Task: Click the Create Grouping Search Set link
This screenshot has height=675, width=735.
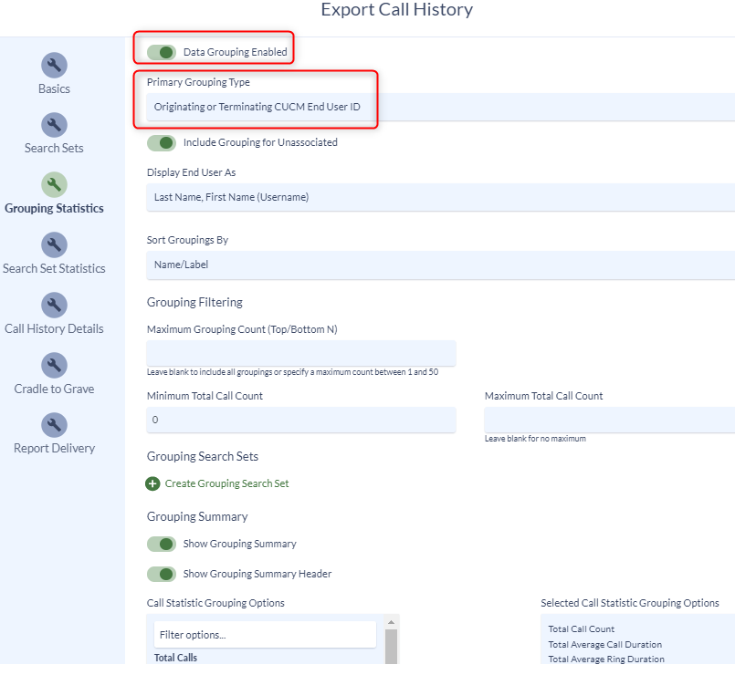Action: click(x=226, y=483)
